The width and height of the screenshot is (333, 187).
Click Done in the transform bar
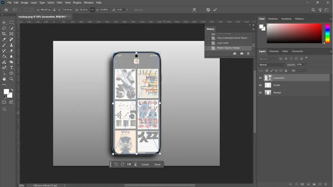(157, 164)
